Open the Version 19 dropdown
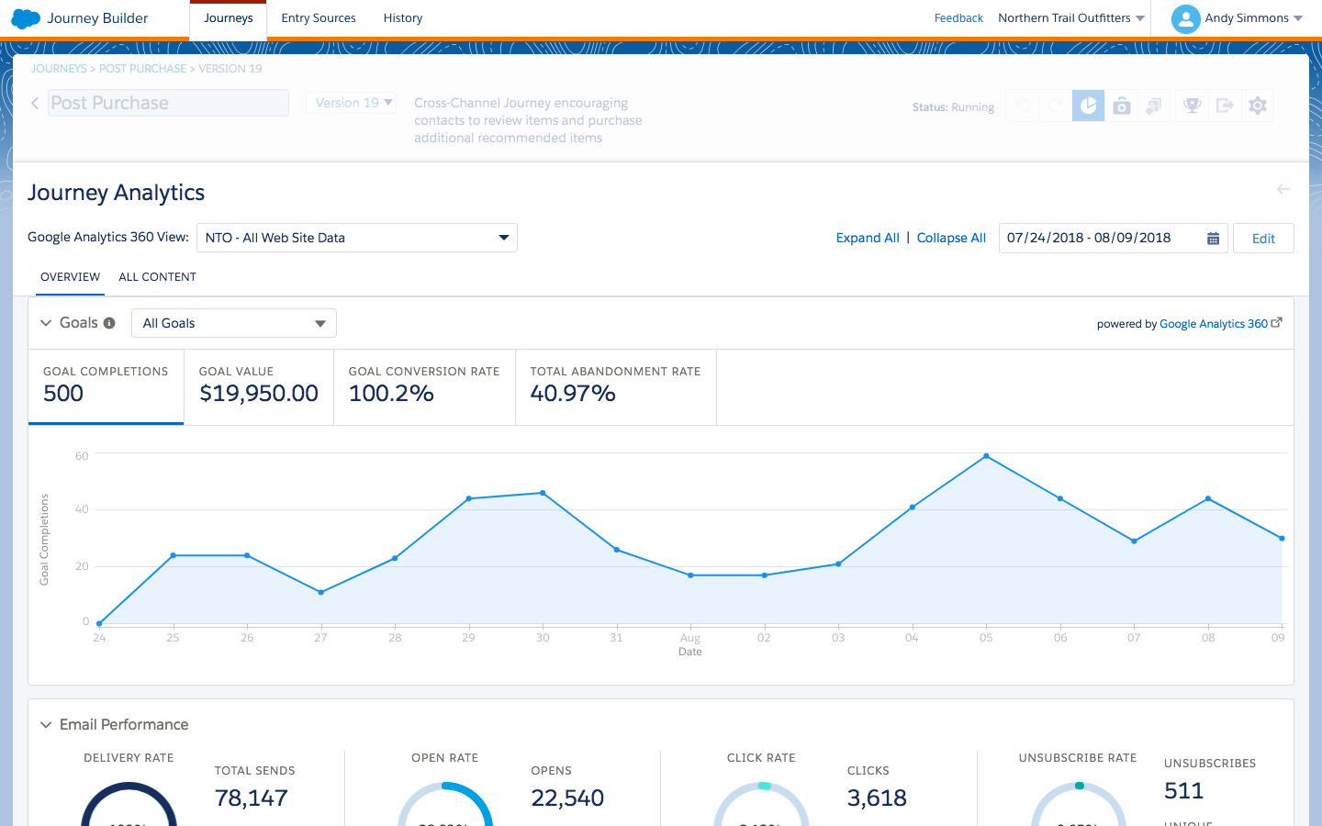This screenshot has width=1322, height=826. pos(350,103)
